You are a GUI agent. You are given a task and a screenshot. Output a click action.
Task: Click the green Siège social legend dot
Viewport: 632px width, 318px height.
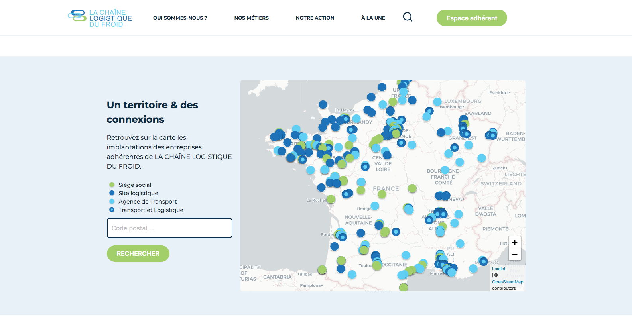tap(112, 185)
